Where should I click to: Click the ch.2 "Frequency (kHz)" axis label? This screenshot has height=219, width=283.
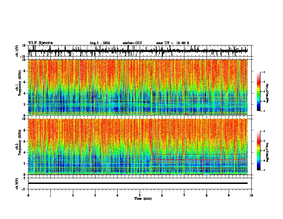pyautogui.click(x=20, y=142)
